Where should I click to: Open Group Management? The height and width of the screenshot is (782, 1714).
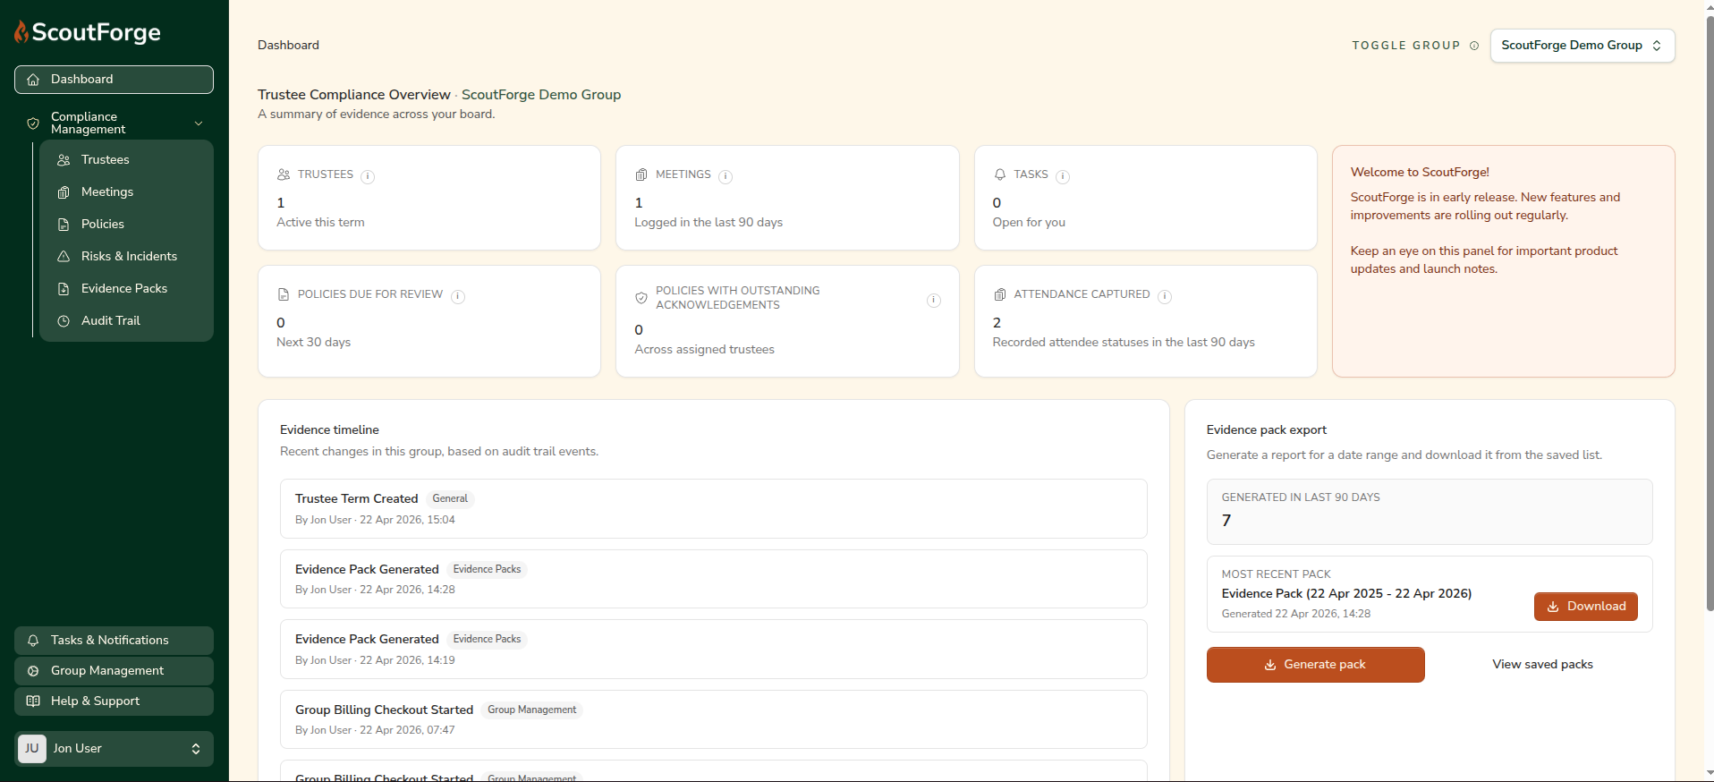114,671
